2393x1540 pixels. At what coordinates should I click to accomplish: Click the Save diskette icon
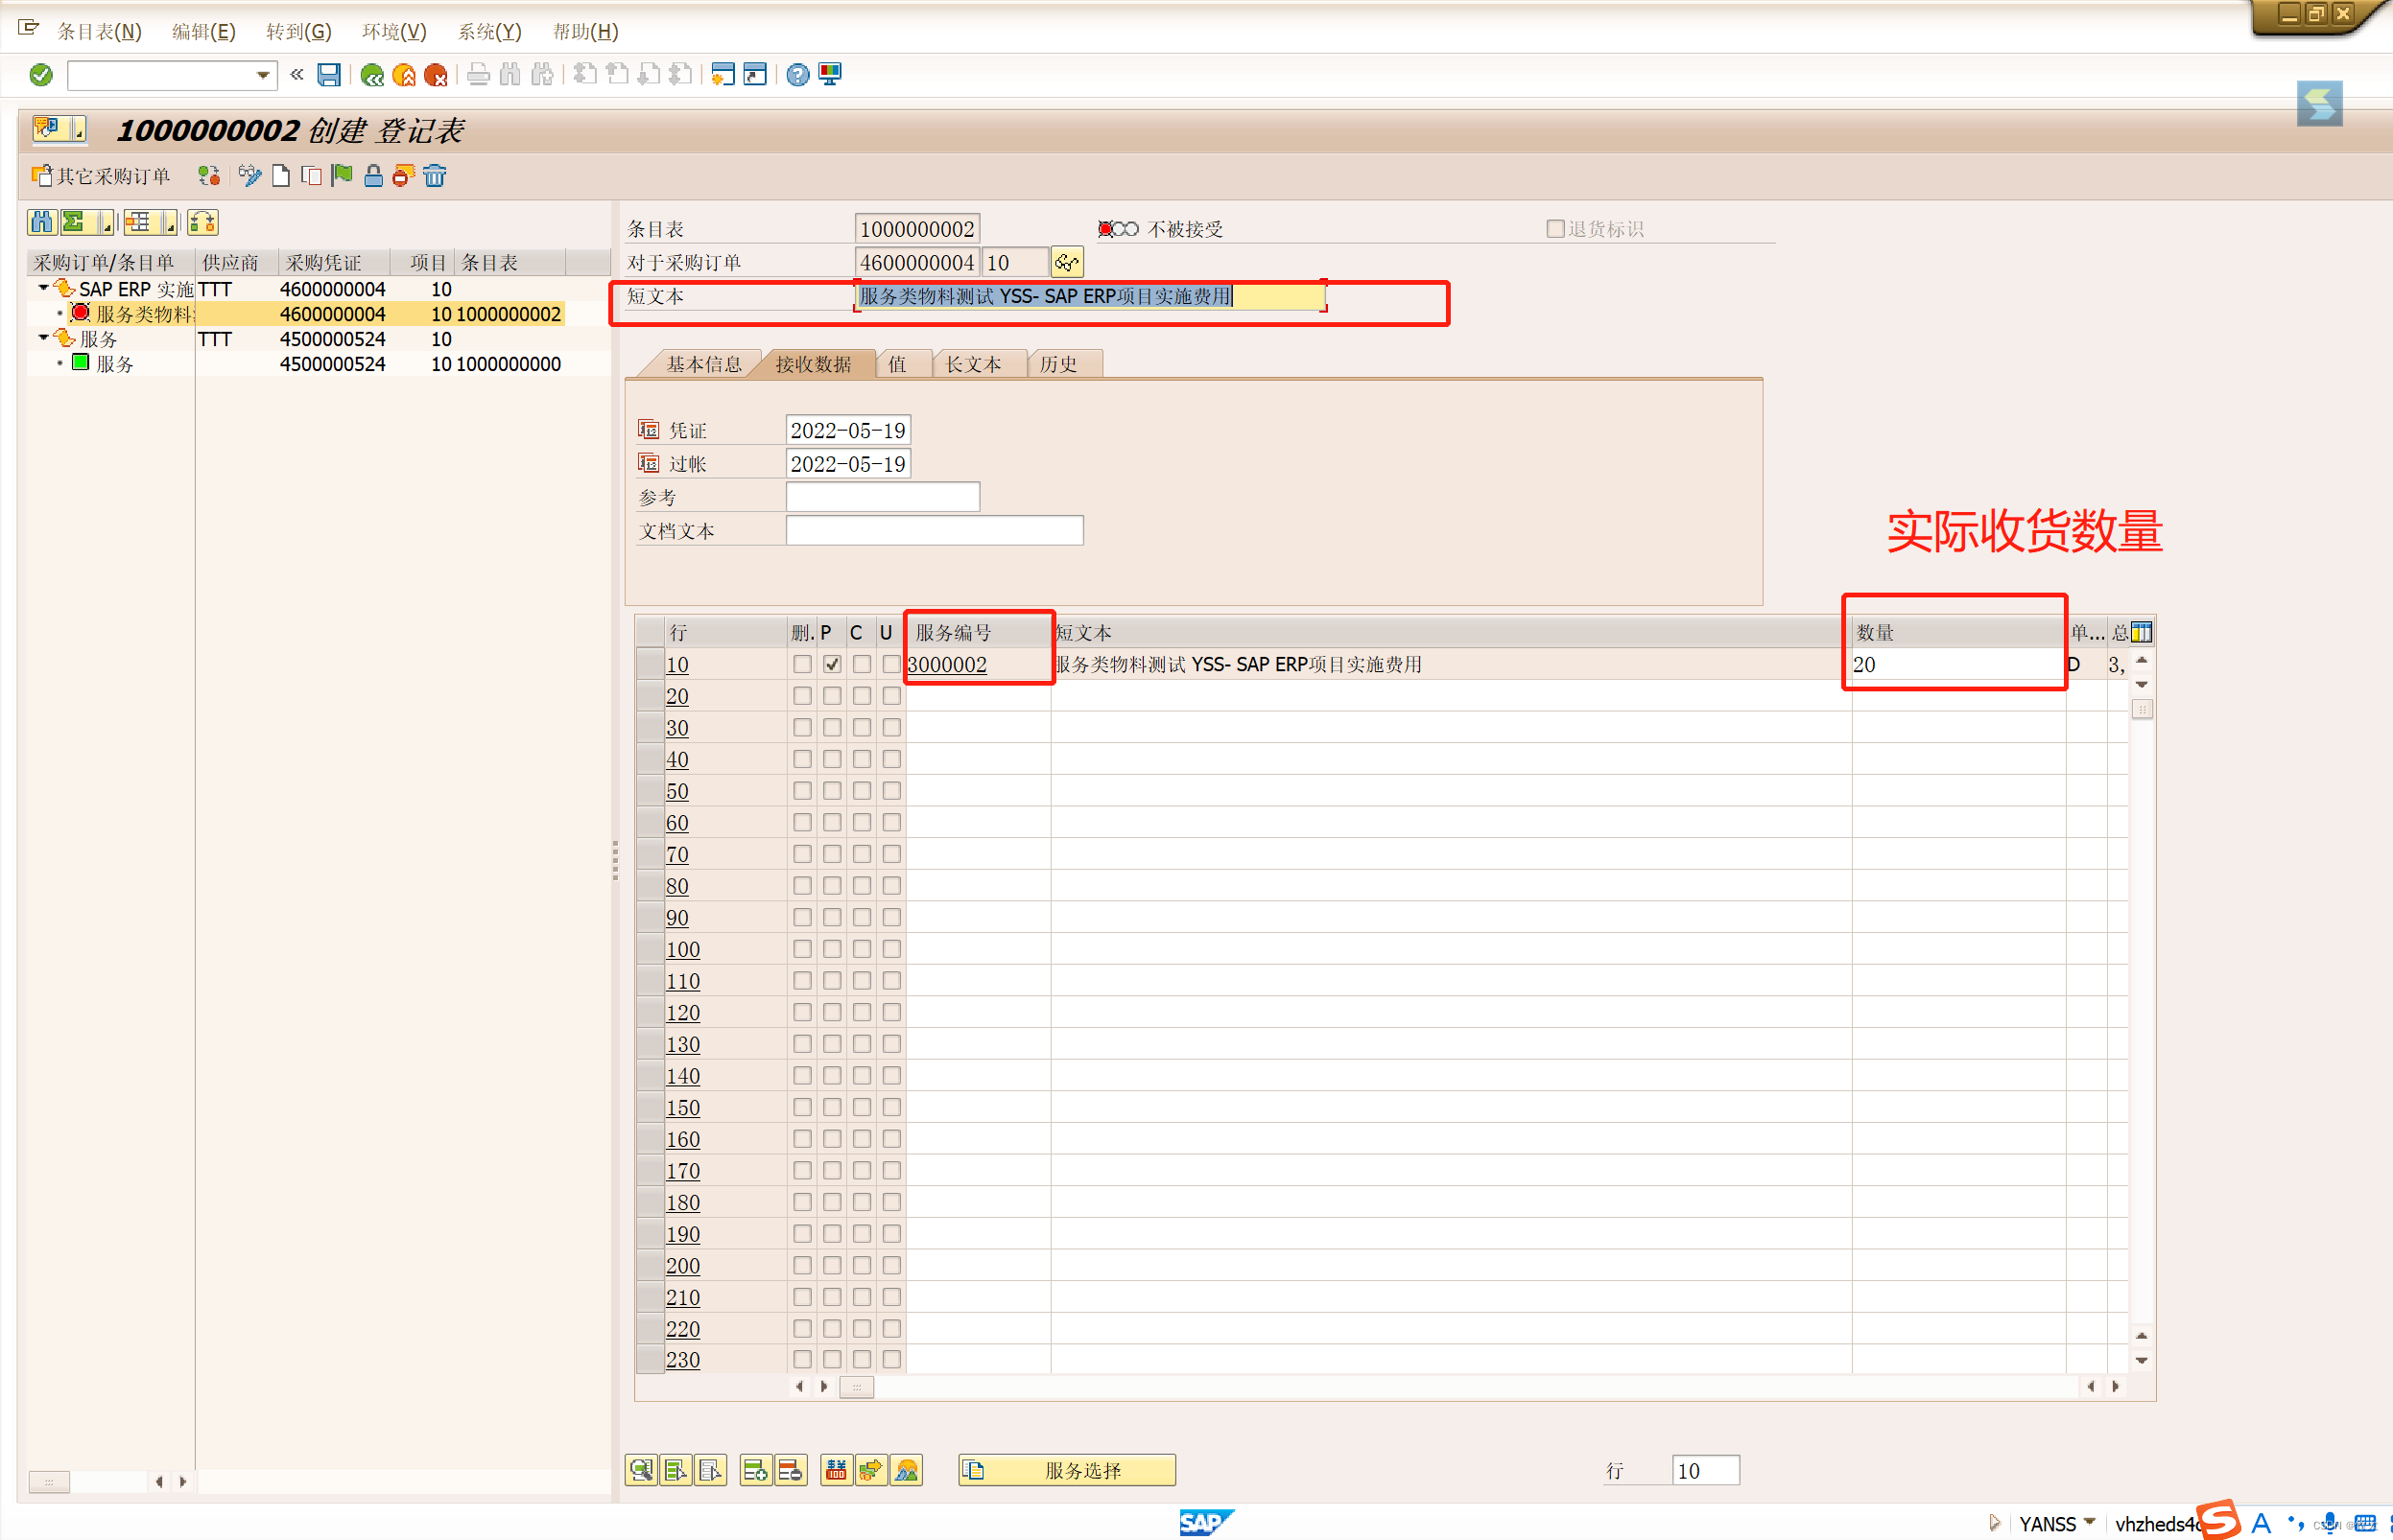329,75
